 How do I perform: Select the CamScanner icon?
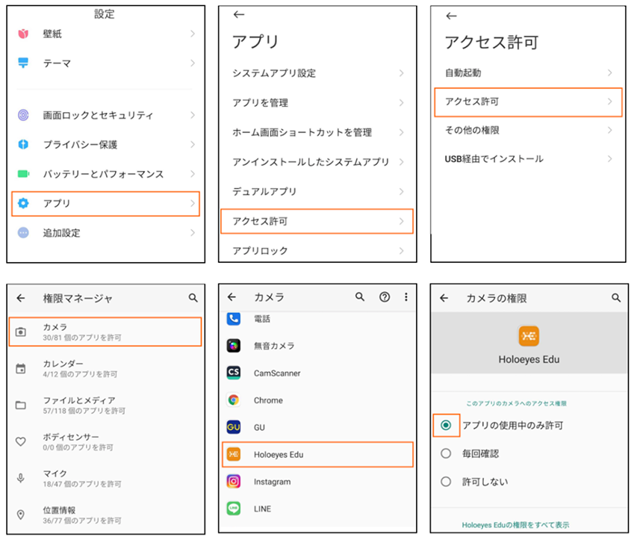[x=231, y=373]
